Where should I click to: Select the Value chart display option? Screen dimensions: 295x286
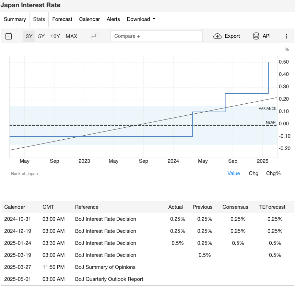[234, 173]
